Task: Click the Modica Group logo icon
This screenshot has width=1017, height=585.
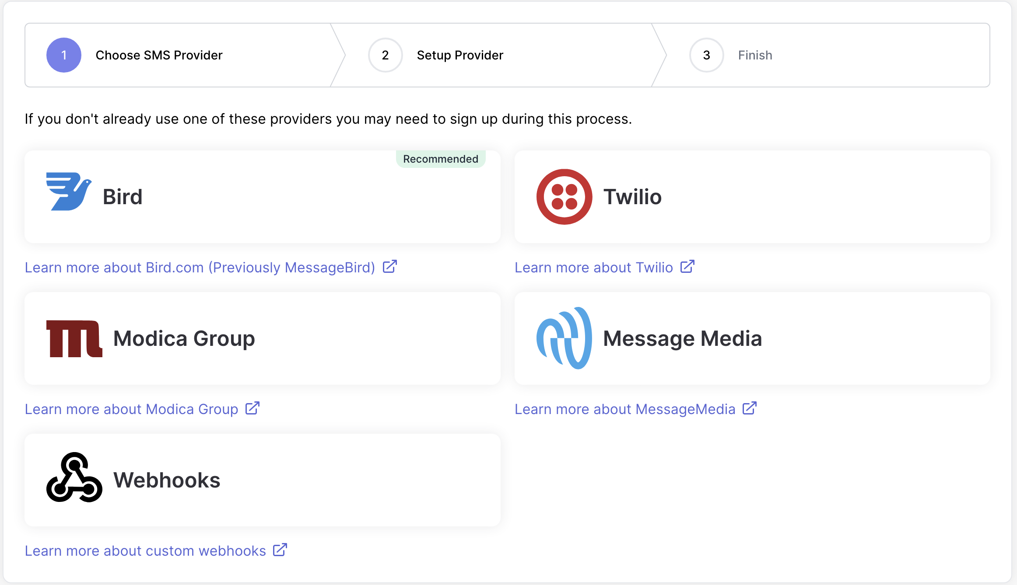Action: coord(74,339)
